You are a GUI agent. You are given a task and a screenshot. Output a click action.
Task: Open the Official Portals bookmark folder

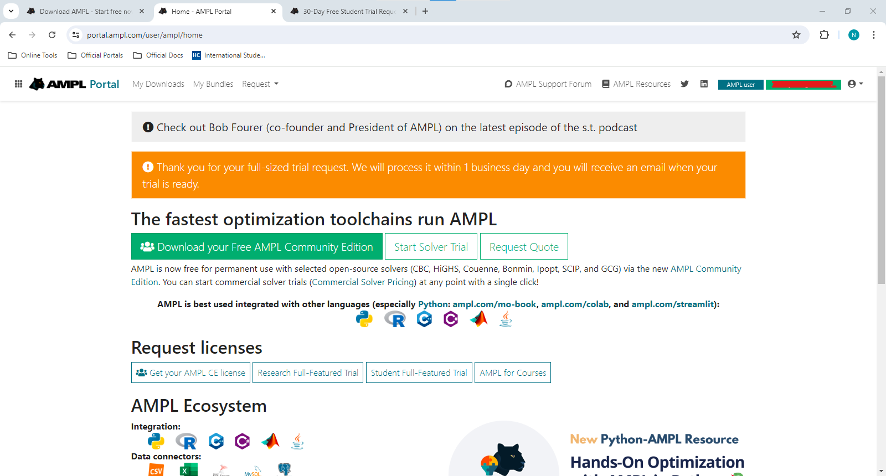[x=95, y=55]
